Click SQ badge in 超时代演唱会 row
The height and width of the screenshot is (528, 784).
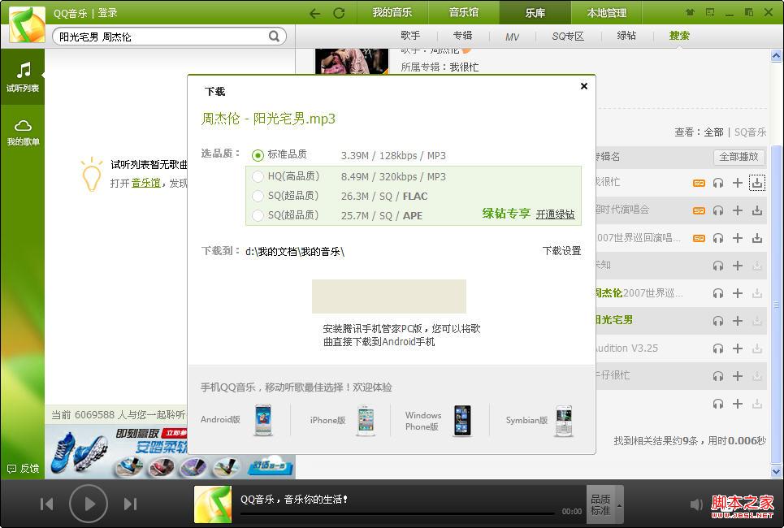coord(699,210)
